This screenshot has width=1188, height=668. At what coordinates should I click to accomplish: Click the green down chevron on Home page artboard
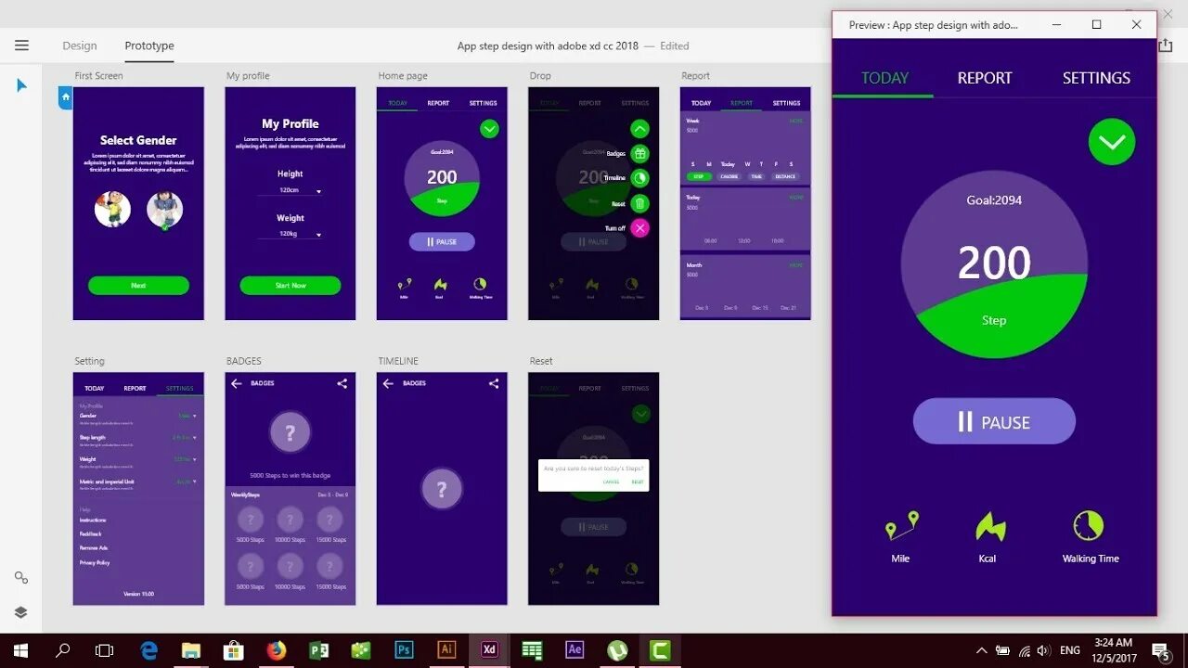[x=489, y=129]
